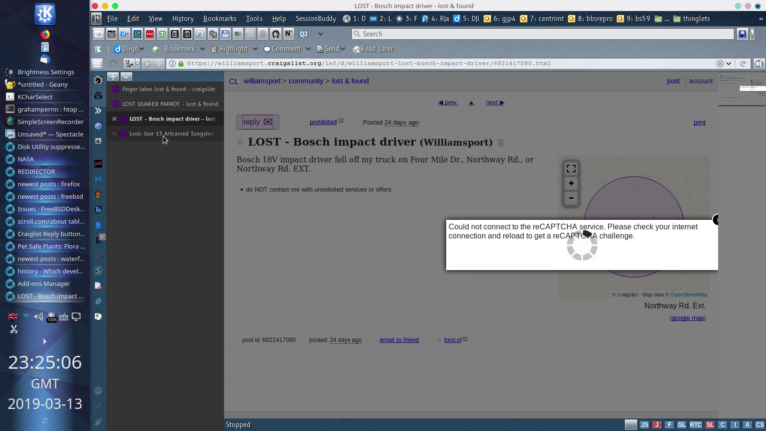The width and height of the screenshot is (766, 431).
Task: Add a new tab in sidebar
Action: click(113, 77)
